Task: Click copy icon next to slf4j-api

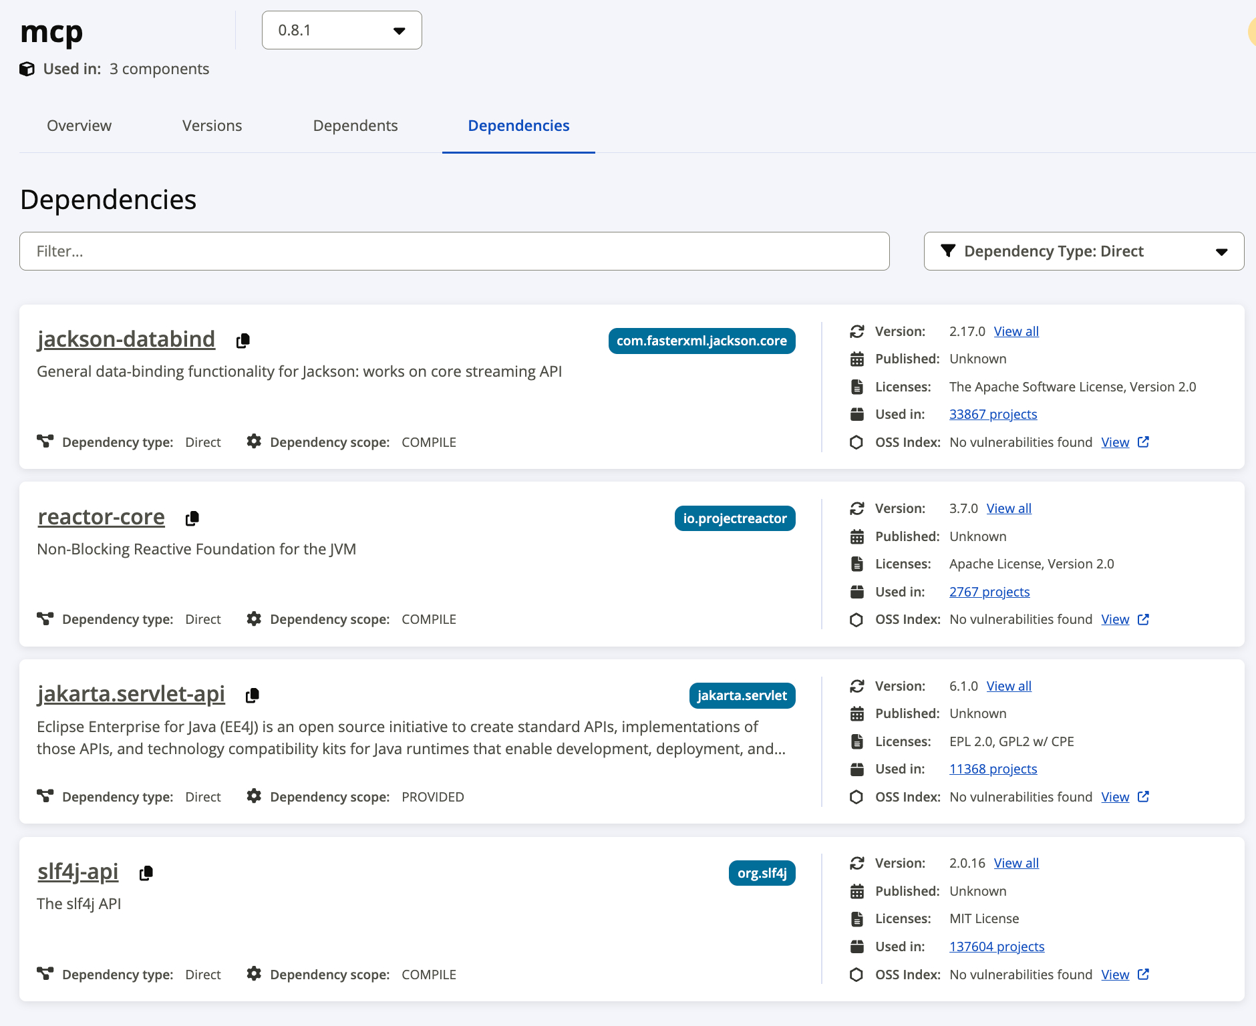Action: pyautogui.click(x=146, y=873)
